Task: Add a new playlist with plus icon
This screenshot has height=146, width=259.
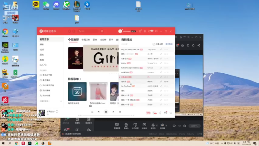Action: (x=61, y=101)
